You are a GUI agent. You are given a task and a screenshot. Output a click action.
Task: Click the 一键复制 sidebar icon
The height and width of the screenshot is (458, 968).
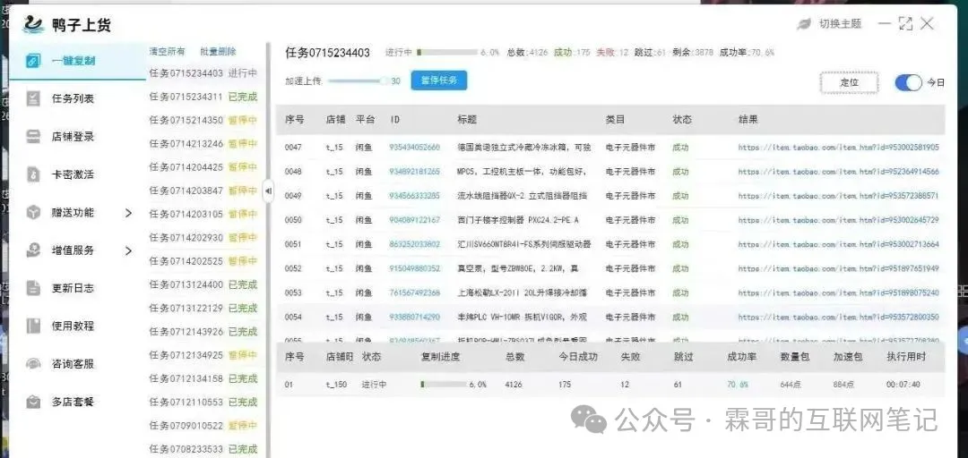[x=33, y=61]
